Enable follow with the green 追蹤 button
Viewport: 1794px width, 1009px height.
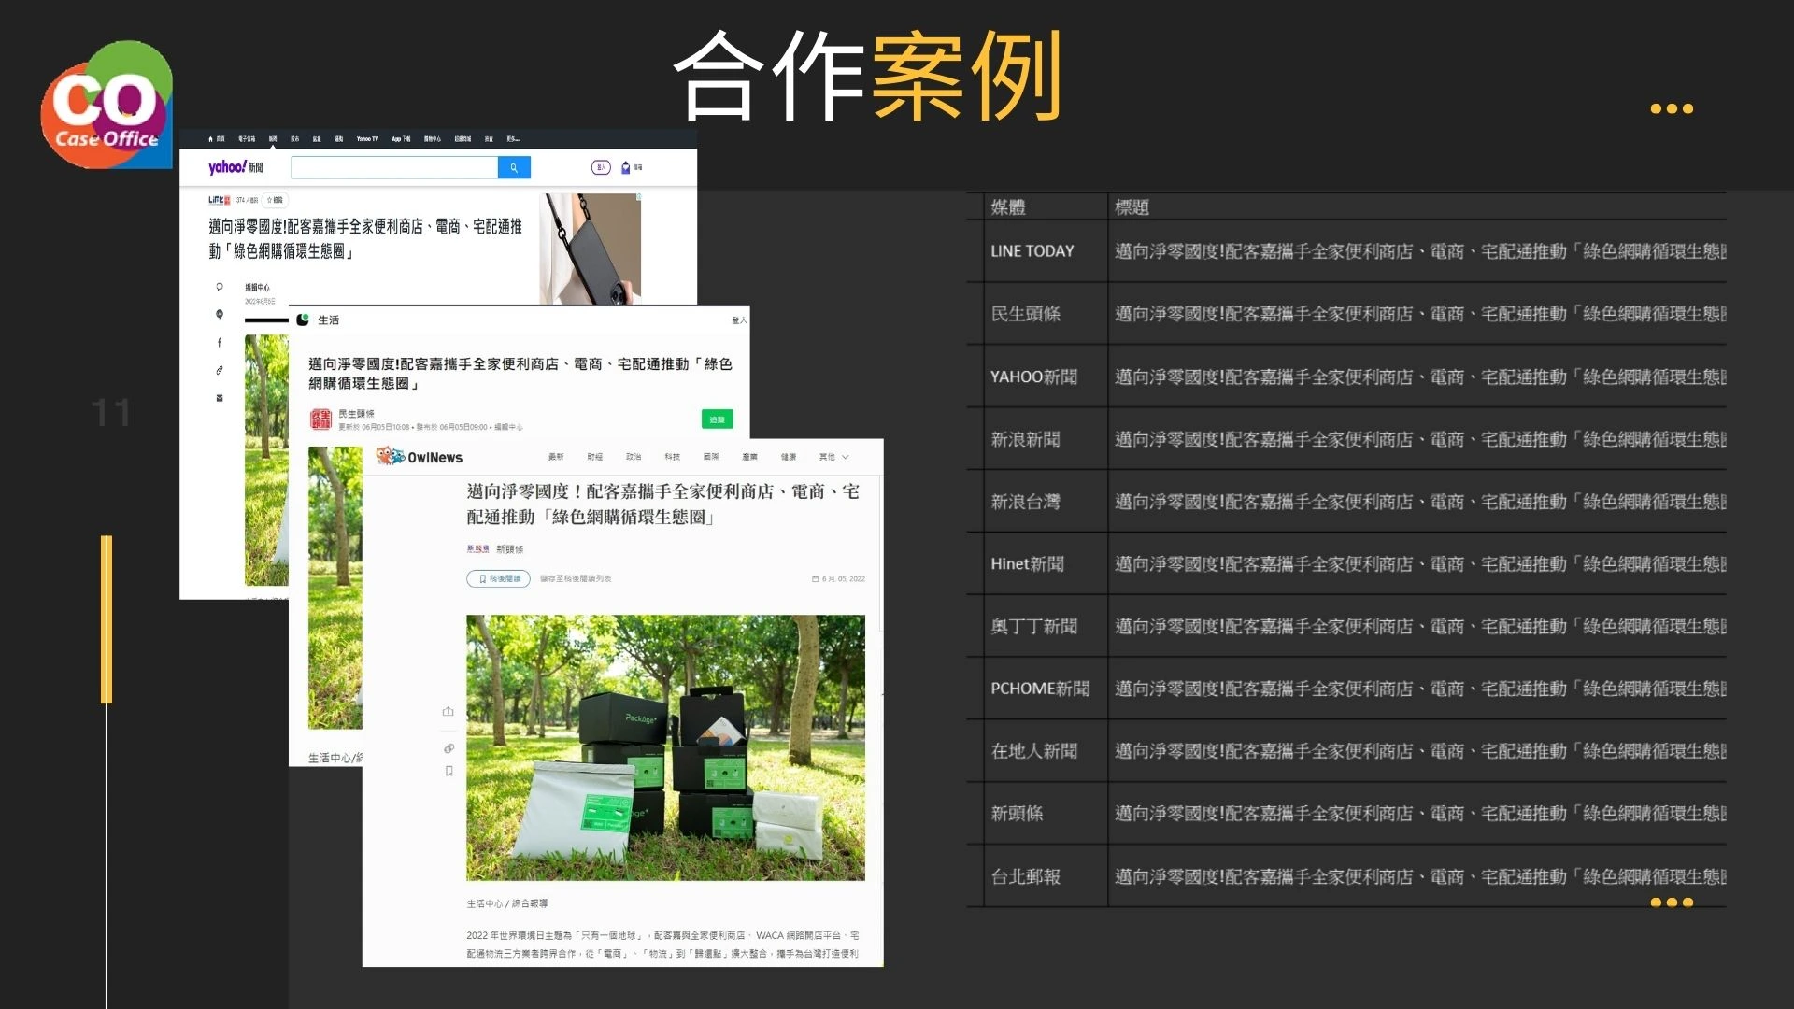[x=718, y=419]
